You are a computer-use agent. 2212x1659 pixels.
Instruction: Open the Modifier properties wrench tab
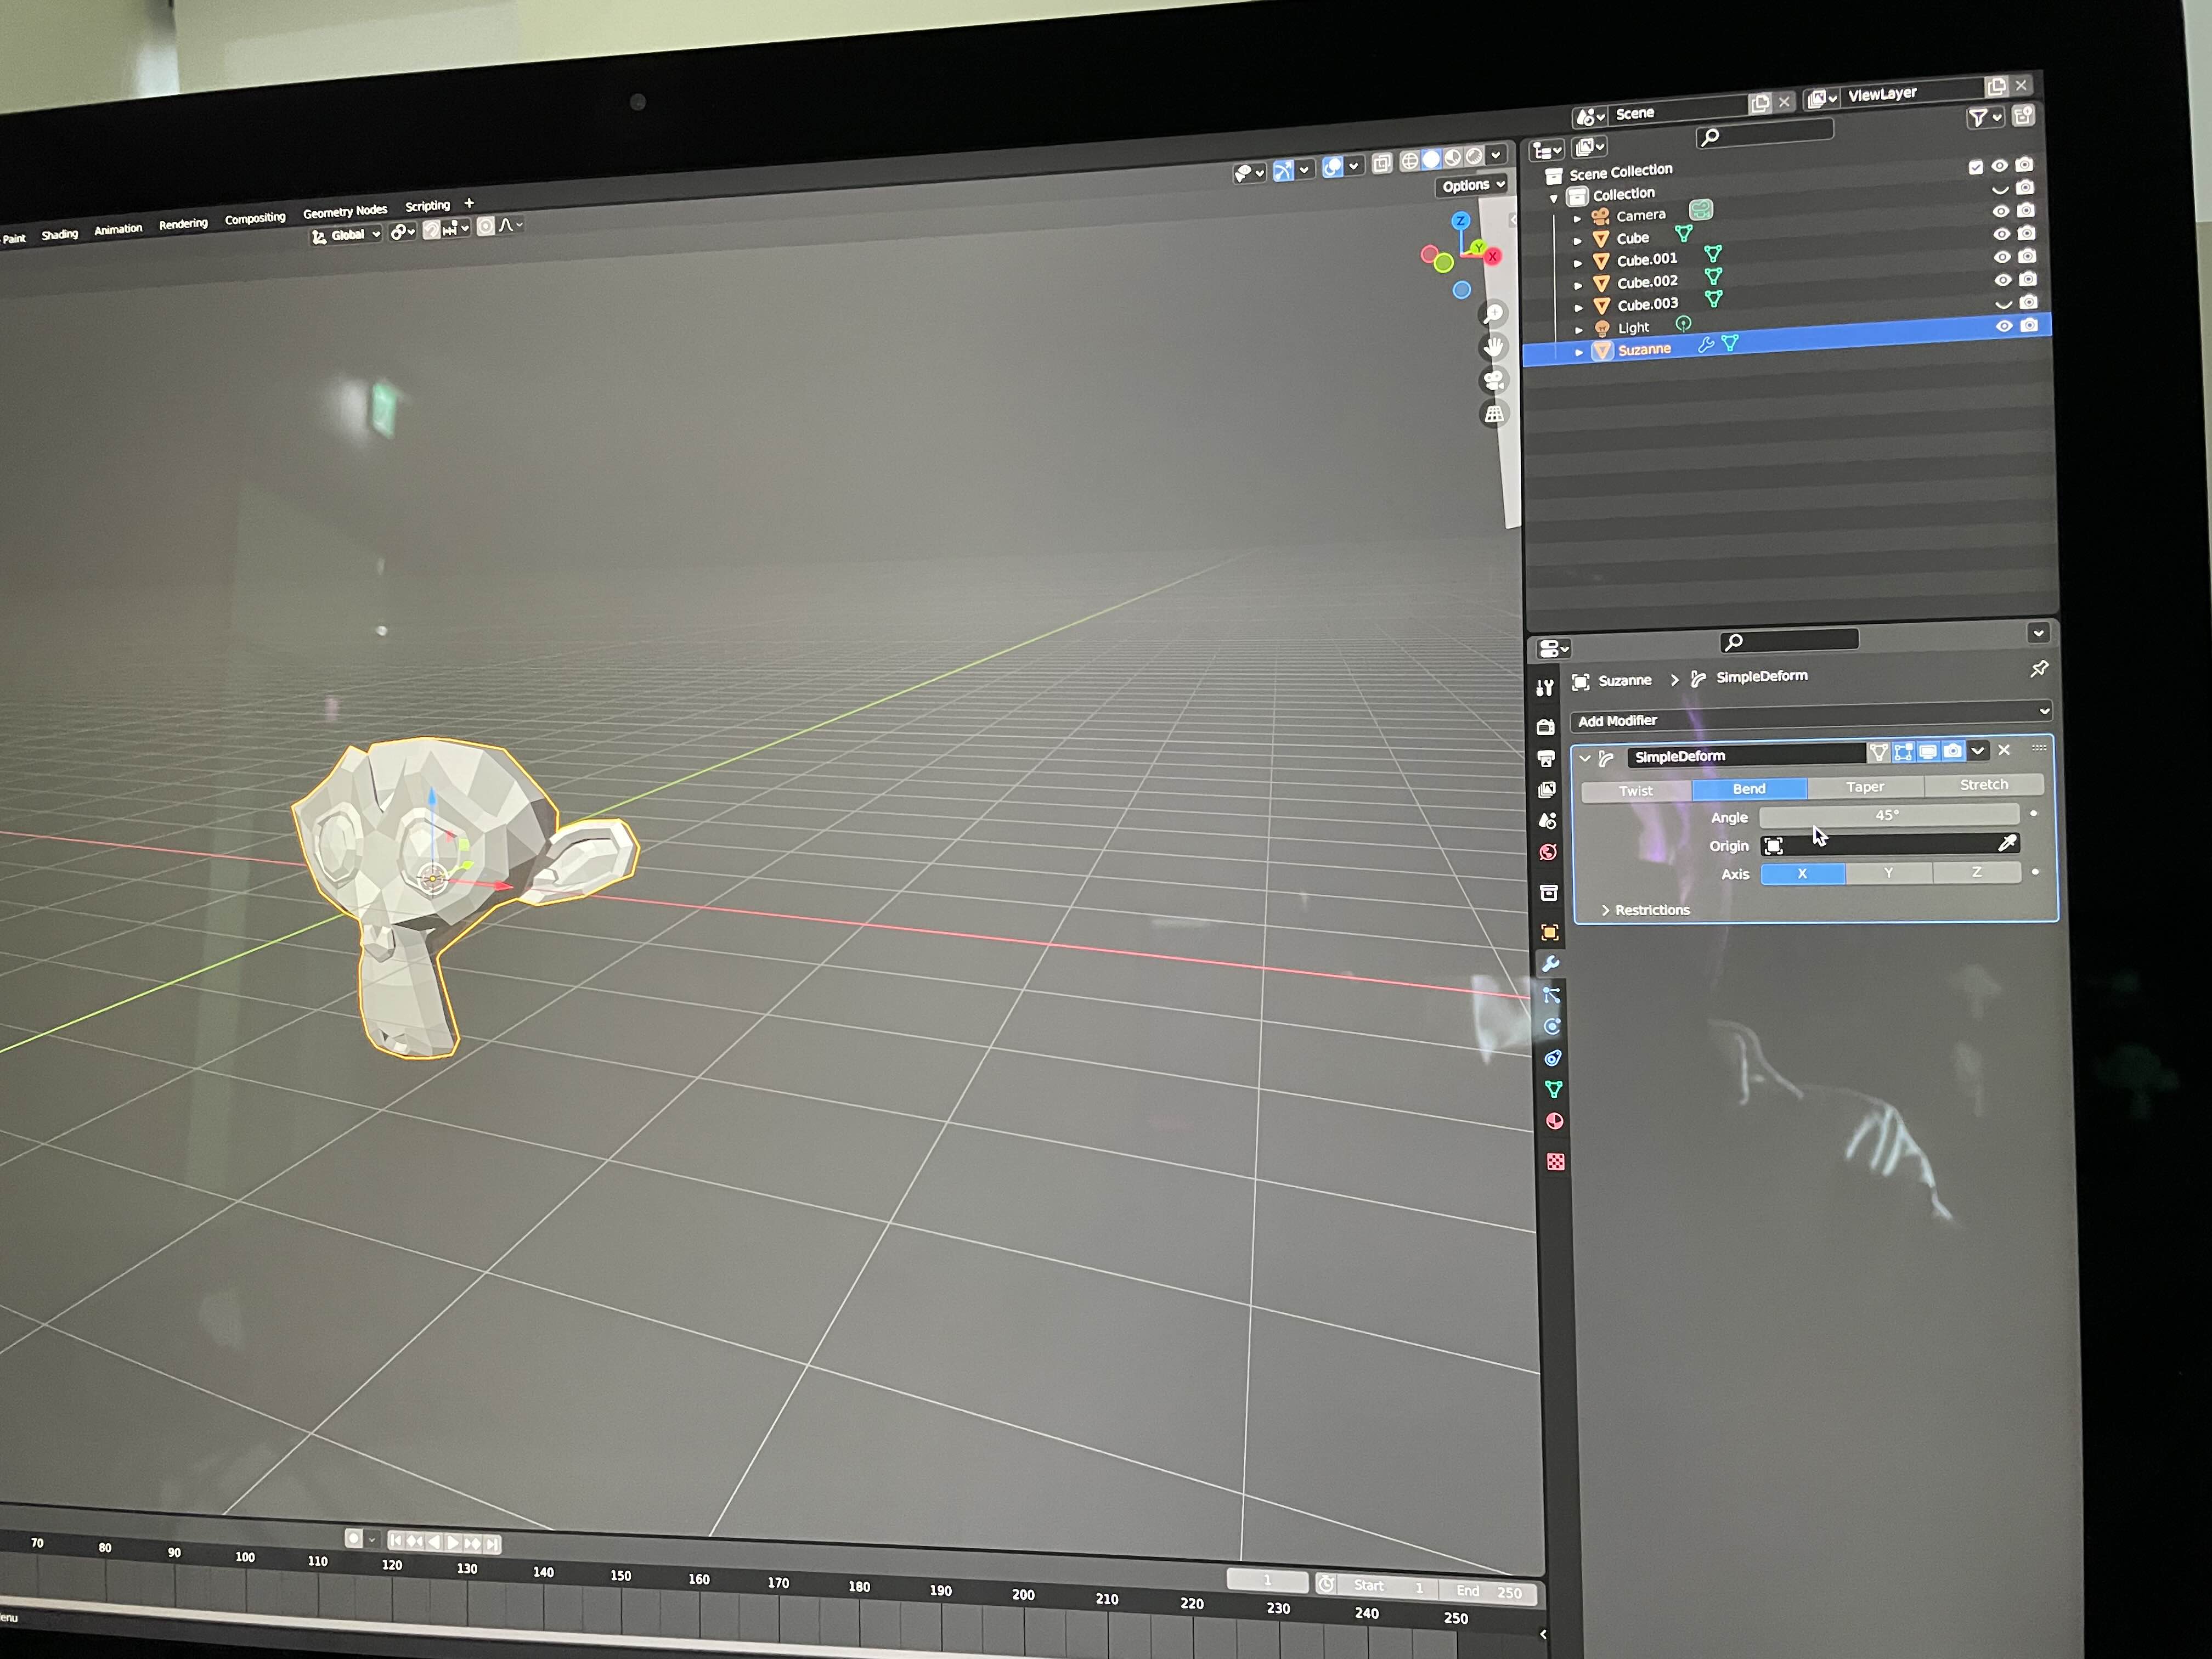(x=1550, y=964)
